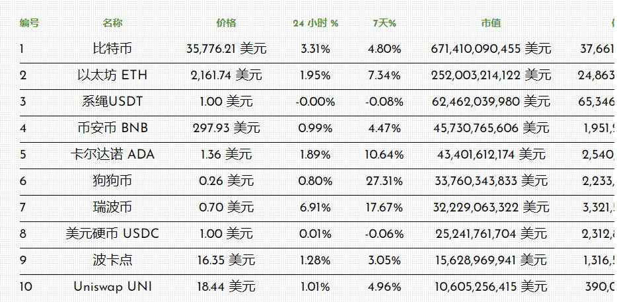Screen dimensions: 617x302
Task: Open 币安币 BNB details
Action: point(112,128)
